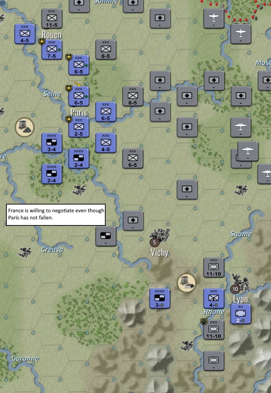The width and height of the screenshot is (271, 393).
Task: Click the Garonne river label
Action: coord(25,359)
